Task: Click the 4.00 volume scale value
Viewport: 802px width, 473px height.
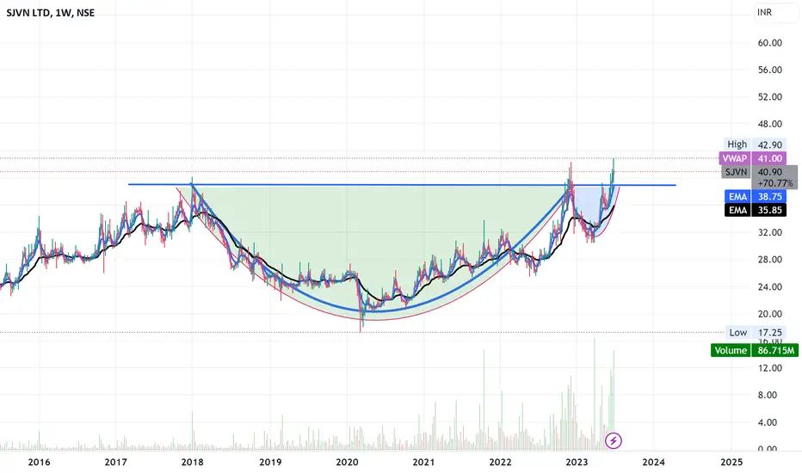Action: coord(768,422)
